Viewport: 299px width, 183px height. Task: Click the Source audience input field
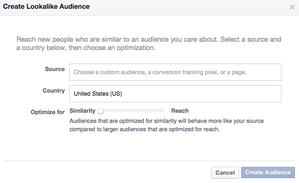[x=175, y=72]
